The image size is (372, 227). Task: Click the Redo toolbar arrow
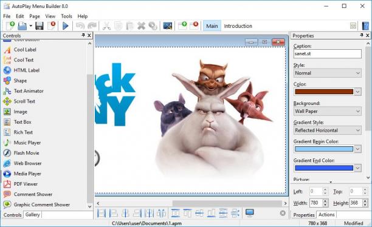(x=92, y=26)
